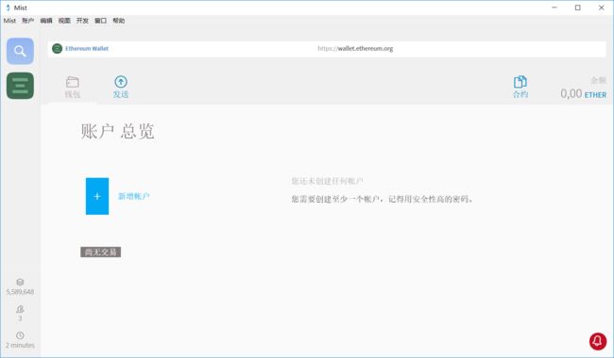Click the 5,589,648 block number text
The width and height of the screenshot is (614, 358).
(x=20, y=292)
